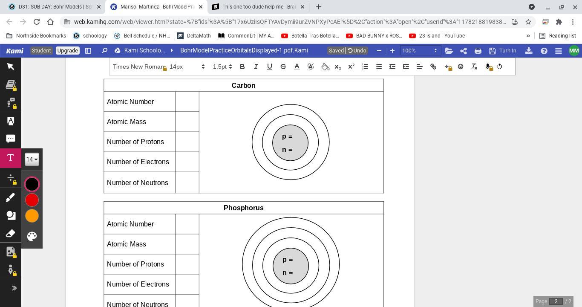582x307 pixels.
Task: Print the document
Action: coord(478,50)
